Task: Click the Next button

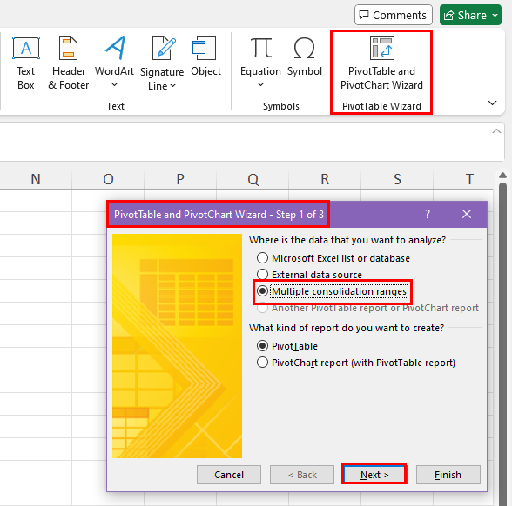Action: click(x=374, y=475)
